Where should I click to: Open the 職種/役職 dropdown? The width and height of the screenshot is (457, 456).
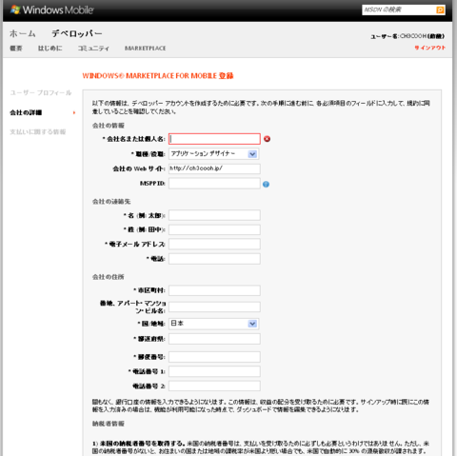click(214, 154)
